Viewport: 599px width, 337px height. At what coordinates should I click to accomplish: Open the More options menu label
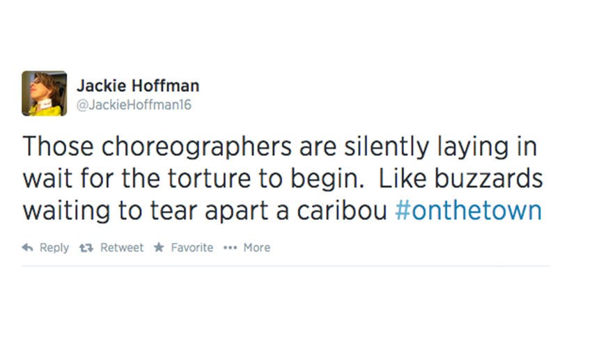point(256,248)
